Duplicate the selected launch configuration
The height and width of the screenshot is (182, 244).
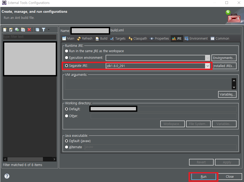[23, 30]
